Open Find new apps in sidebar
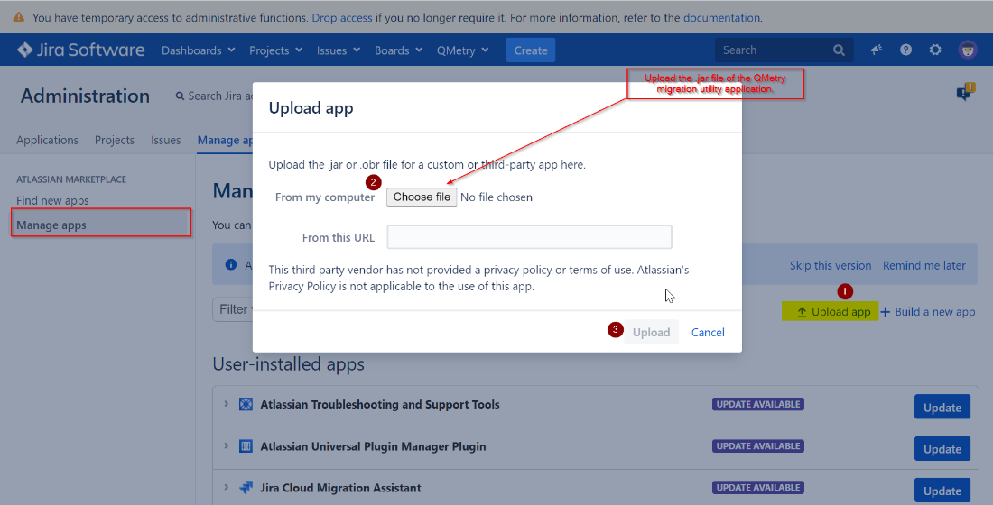Image resolution: width=993 pixels, height=505 pixels. [52, 200]
